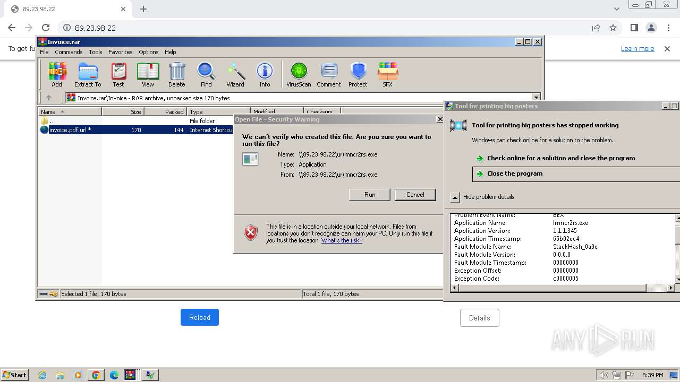Reload the browser page icon
The width and height of the screenshot is (680, 382).
tap(46, 28)
